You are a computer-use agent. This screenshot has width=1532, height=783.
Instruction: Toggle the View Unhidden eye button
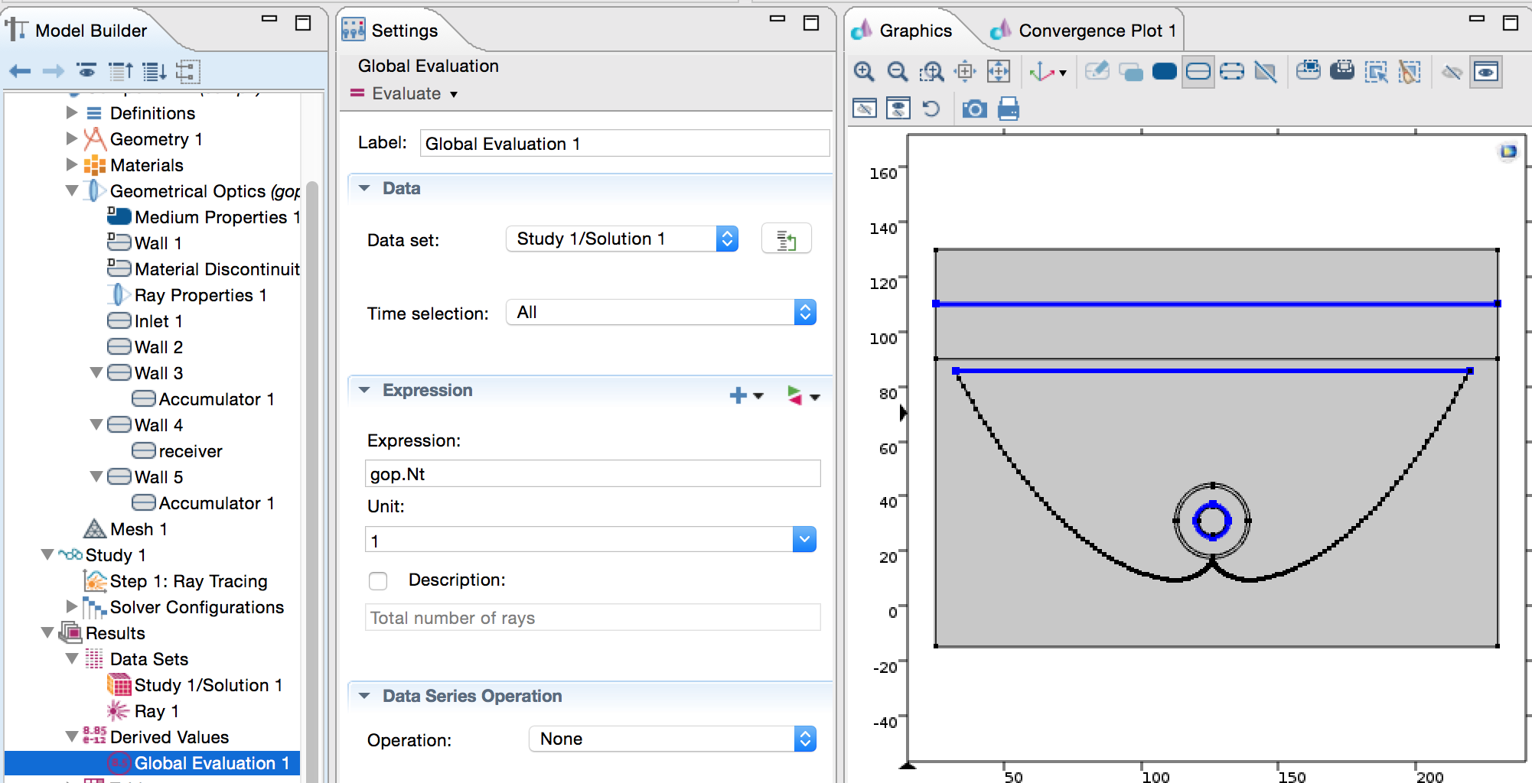point(1485,72)
